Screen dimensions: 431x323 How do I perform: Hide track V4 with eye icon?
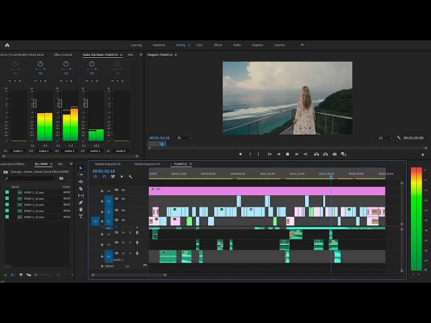[x=123, y=190]
